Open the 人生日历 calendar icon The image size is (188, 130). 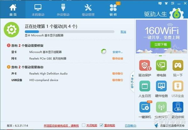point(145,86)
